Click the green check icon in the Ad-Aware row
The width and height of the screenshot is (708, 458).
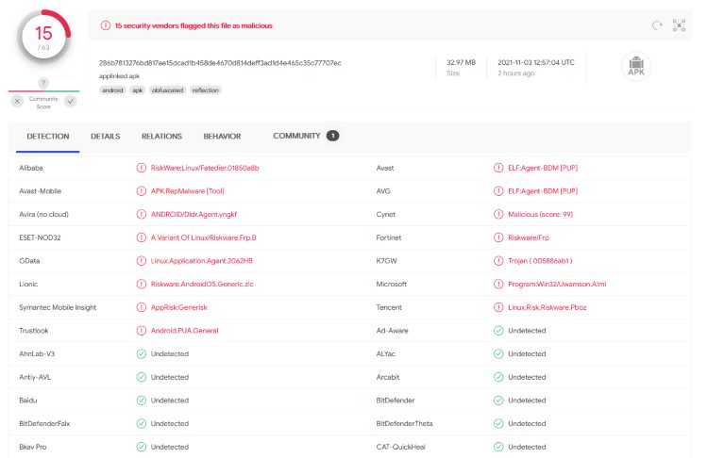(x=498, y=331)
